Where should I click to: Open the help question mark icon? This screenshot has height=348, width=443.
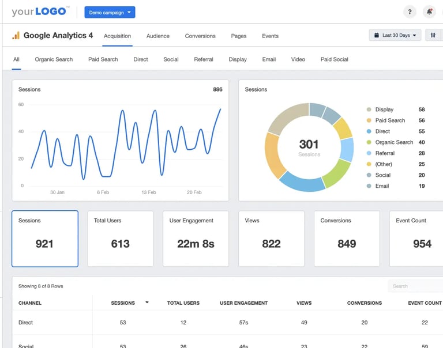point(410,12)
